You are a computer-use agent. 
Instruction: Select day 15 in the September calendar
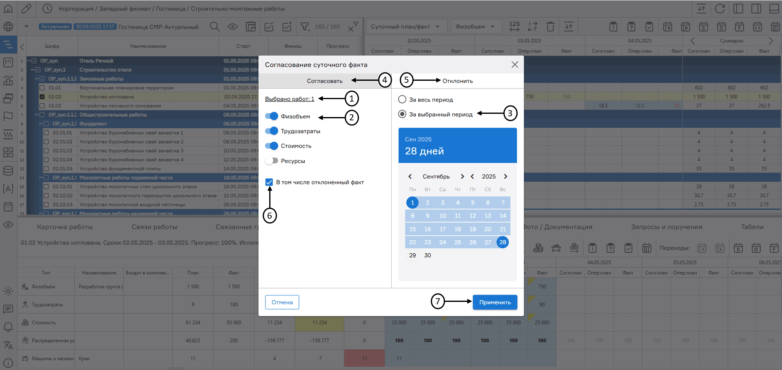pos(412,229)
